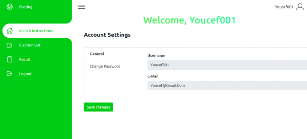Open the user profile avatar icon
Image resolution: width=307 pixels, height=139 pixels.
300,7
